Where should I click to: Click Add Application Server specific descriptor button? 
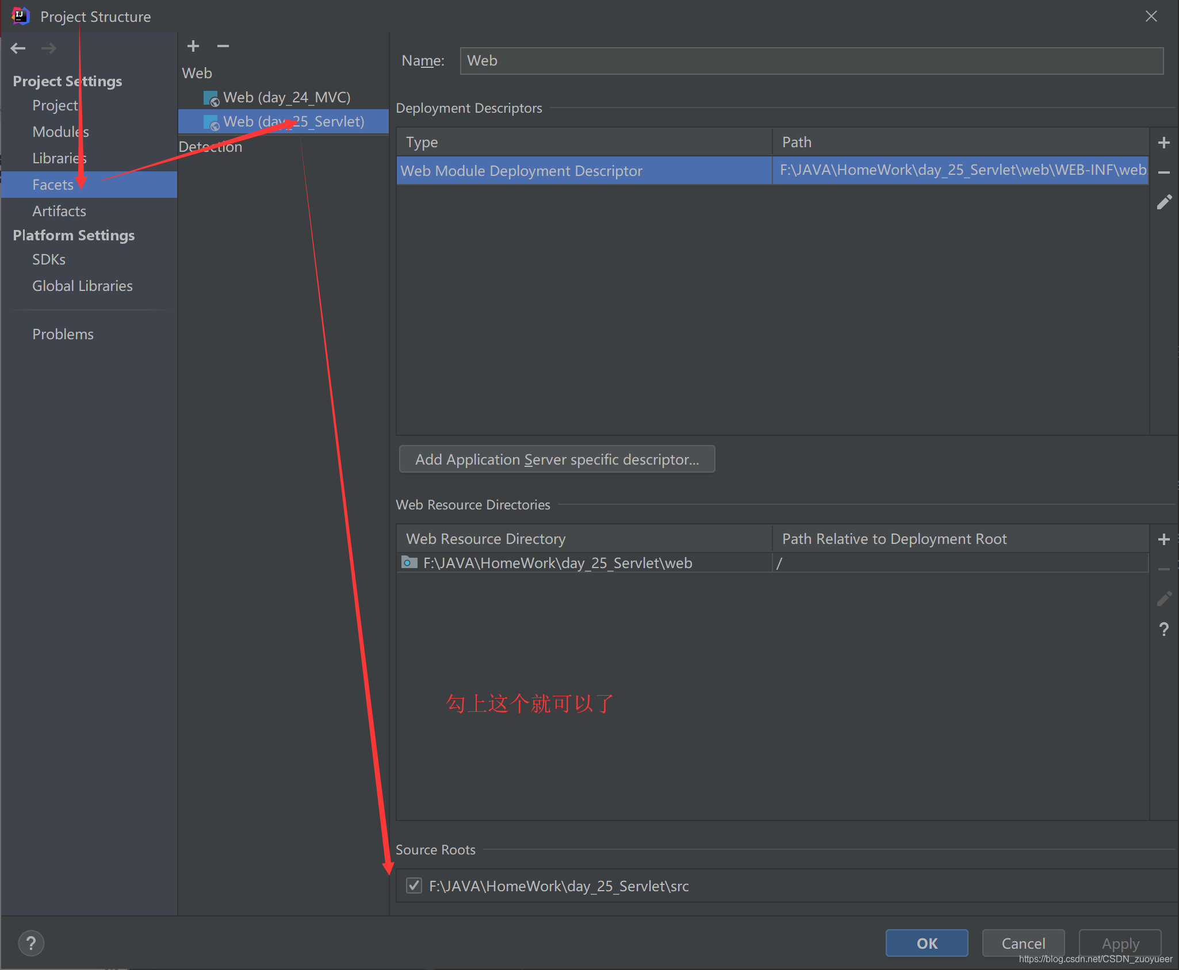557,459
